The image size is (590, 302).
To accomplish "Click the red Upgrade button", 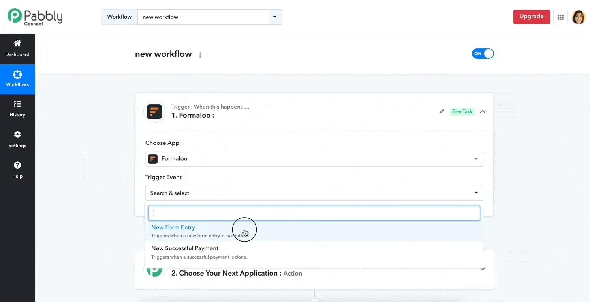I will pyautogui.click(x=531, y=17).
